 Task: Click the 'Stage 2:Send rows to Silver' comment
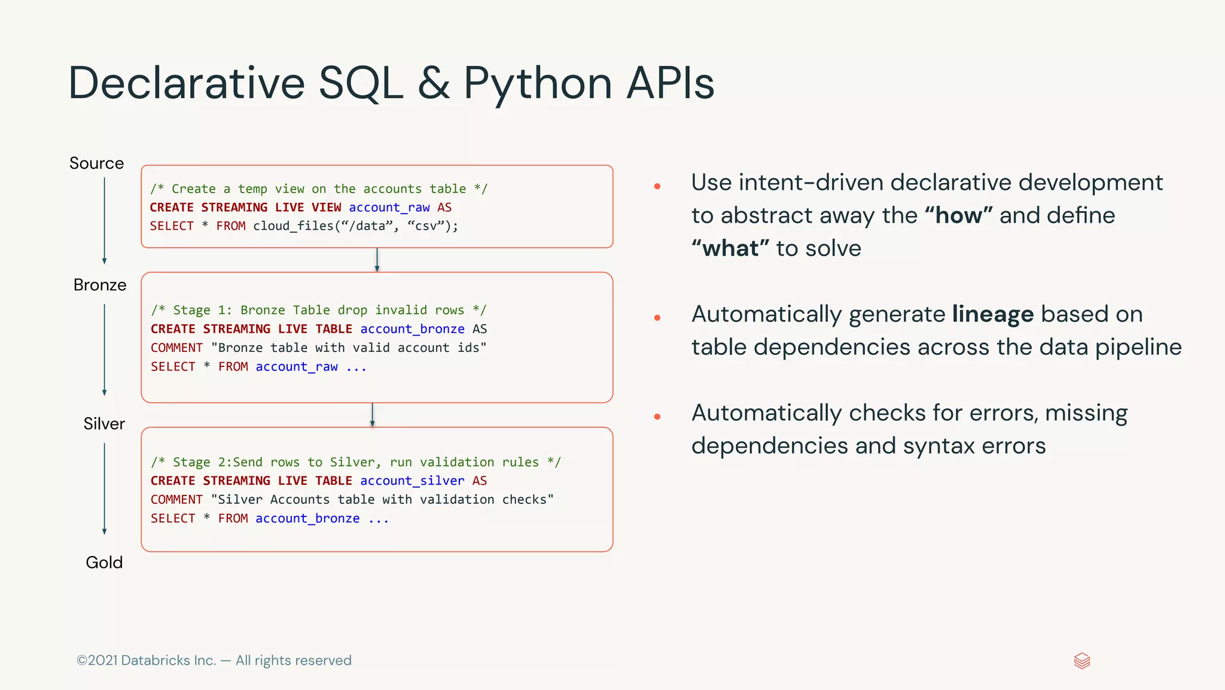355,463
